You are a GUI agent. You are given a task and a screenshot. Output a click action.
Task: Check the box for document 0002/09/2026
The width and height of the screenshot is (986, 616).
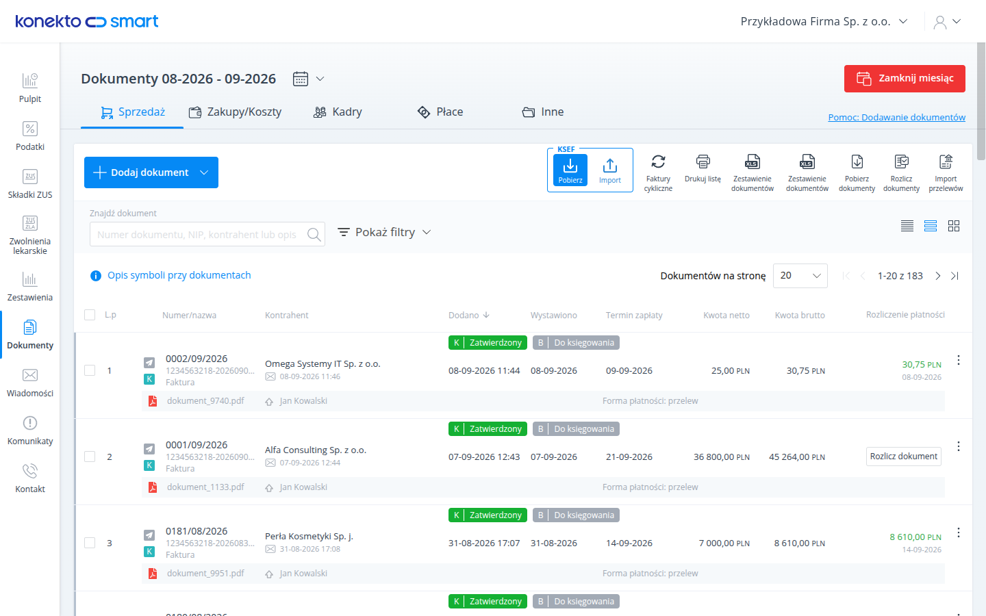pyautogui.click(x=90, y=370)
